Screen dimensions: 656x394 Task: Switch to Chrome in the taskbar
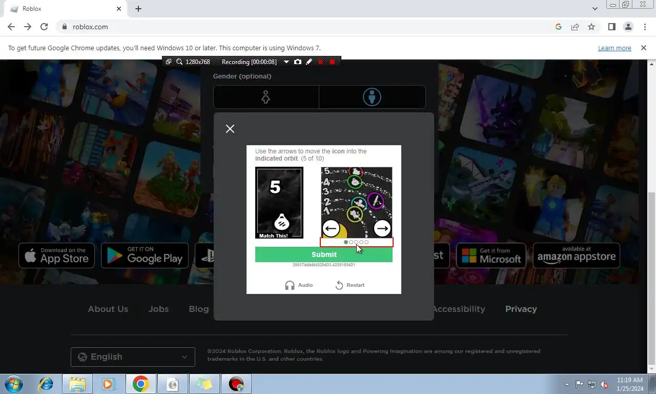[141, 384]
